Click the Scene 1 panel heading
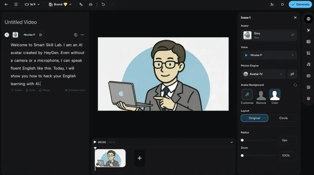Screen dimensions: 314x175 click(246, 17)
